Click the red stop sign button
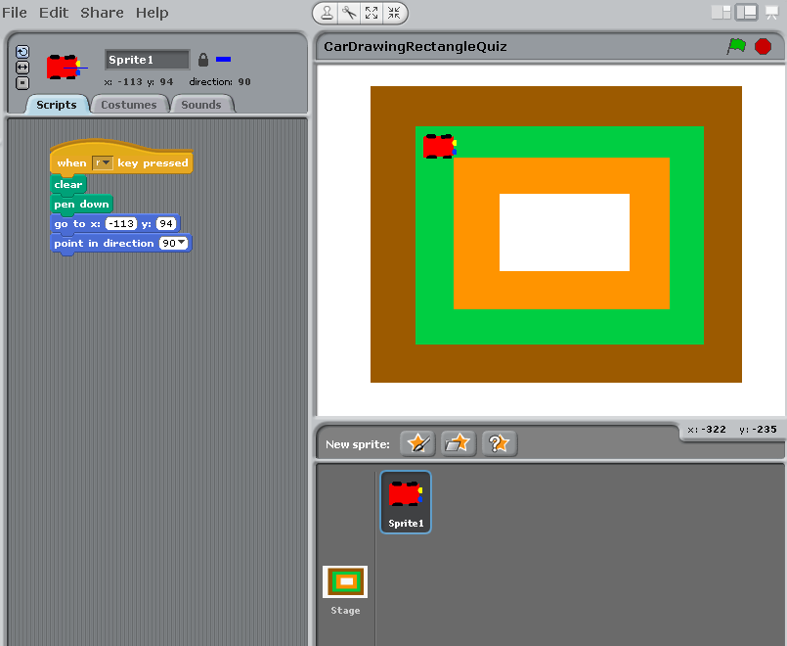Viewport: 787px width, 646px height. (x=763, y=46)
